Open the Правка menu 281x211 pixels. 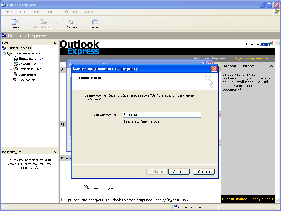point(24,12)
